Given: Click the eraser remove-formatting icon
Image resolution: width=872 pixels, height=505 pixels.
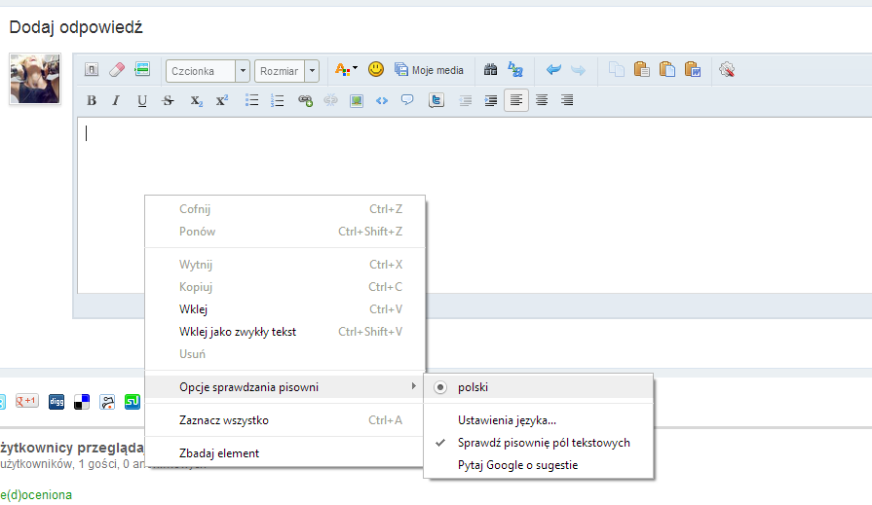Looking at the screenshot, I should 117,70.
